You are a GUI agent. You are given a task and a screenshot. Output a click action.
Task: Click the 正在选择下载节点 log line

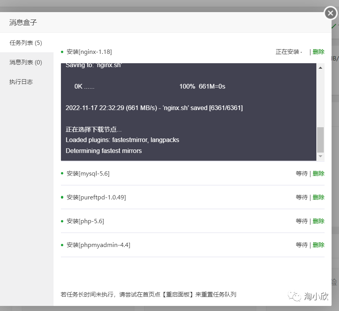94,130
